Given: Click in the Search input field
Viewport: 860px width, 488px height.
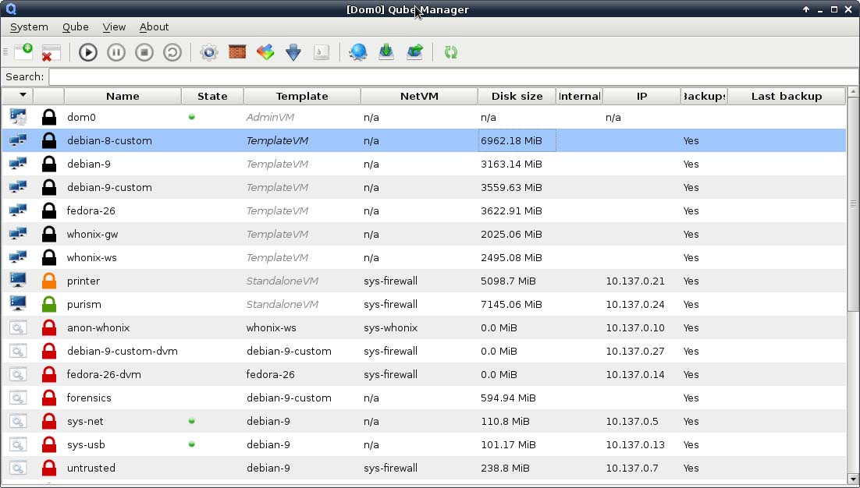Looking at the screenshot, I should point(453,76).
